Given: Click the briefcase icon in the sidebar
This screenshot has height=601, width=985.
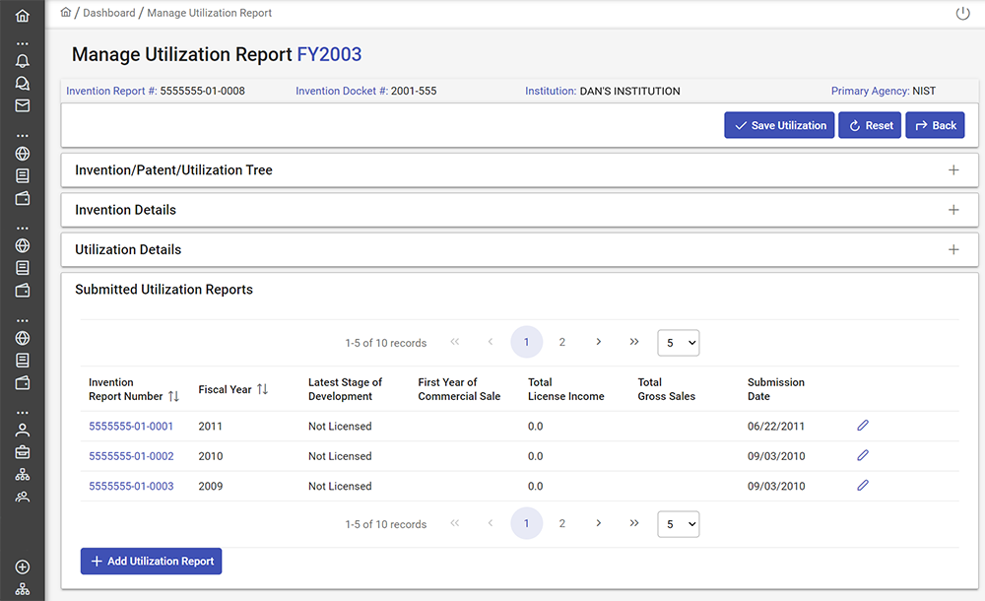Looking at the screenshot, I should pos(22,452).
